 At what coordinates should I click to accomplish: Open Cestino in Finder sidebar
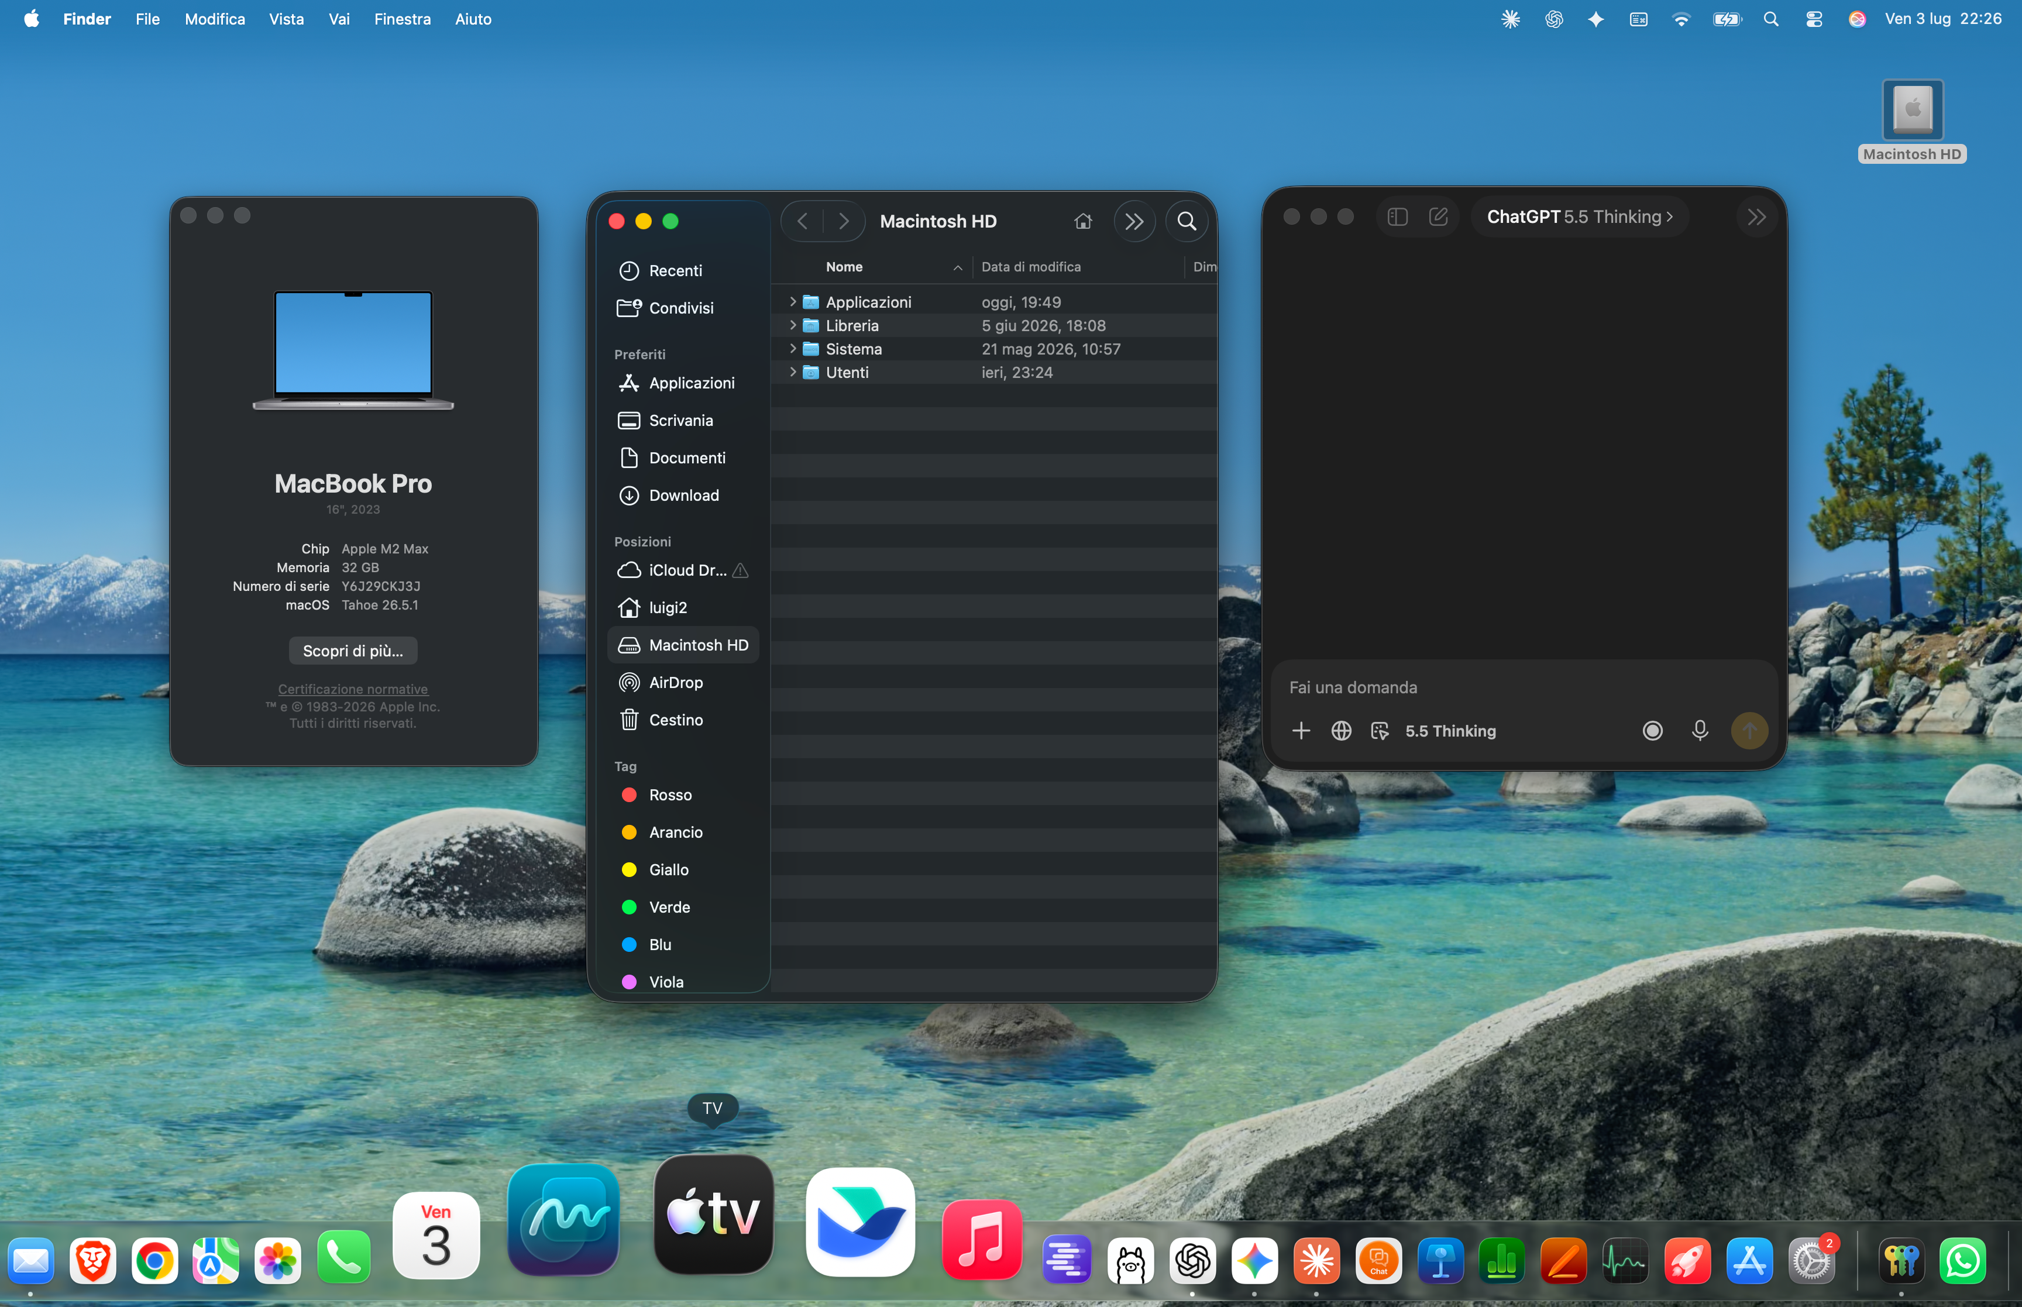(x=683, y=720)
